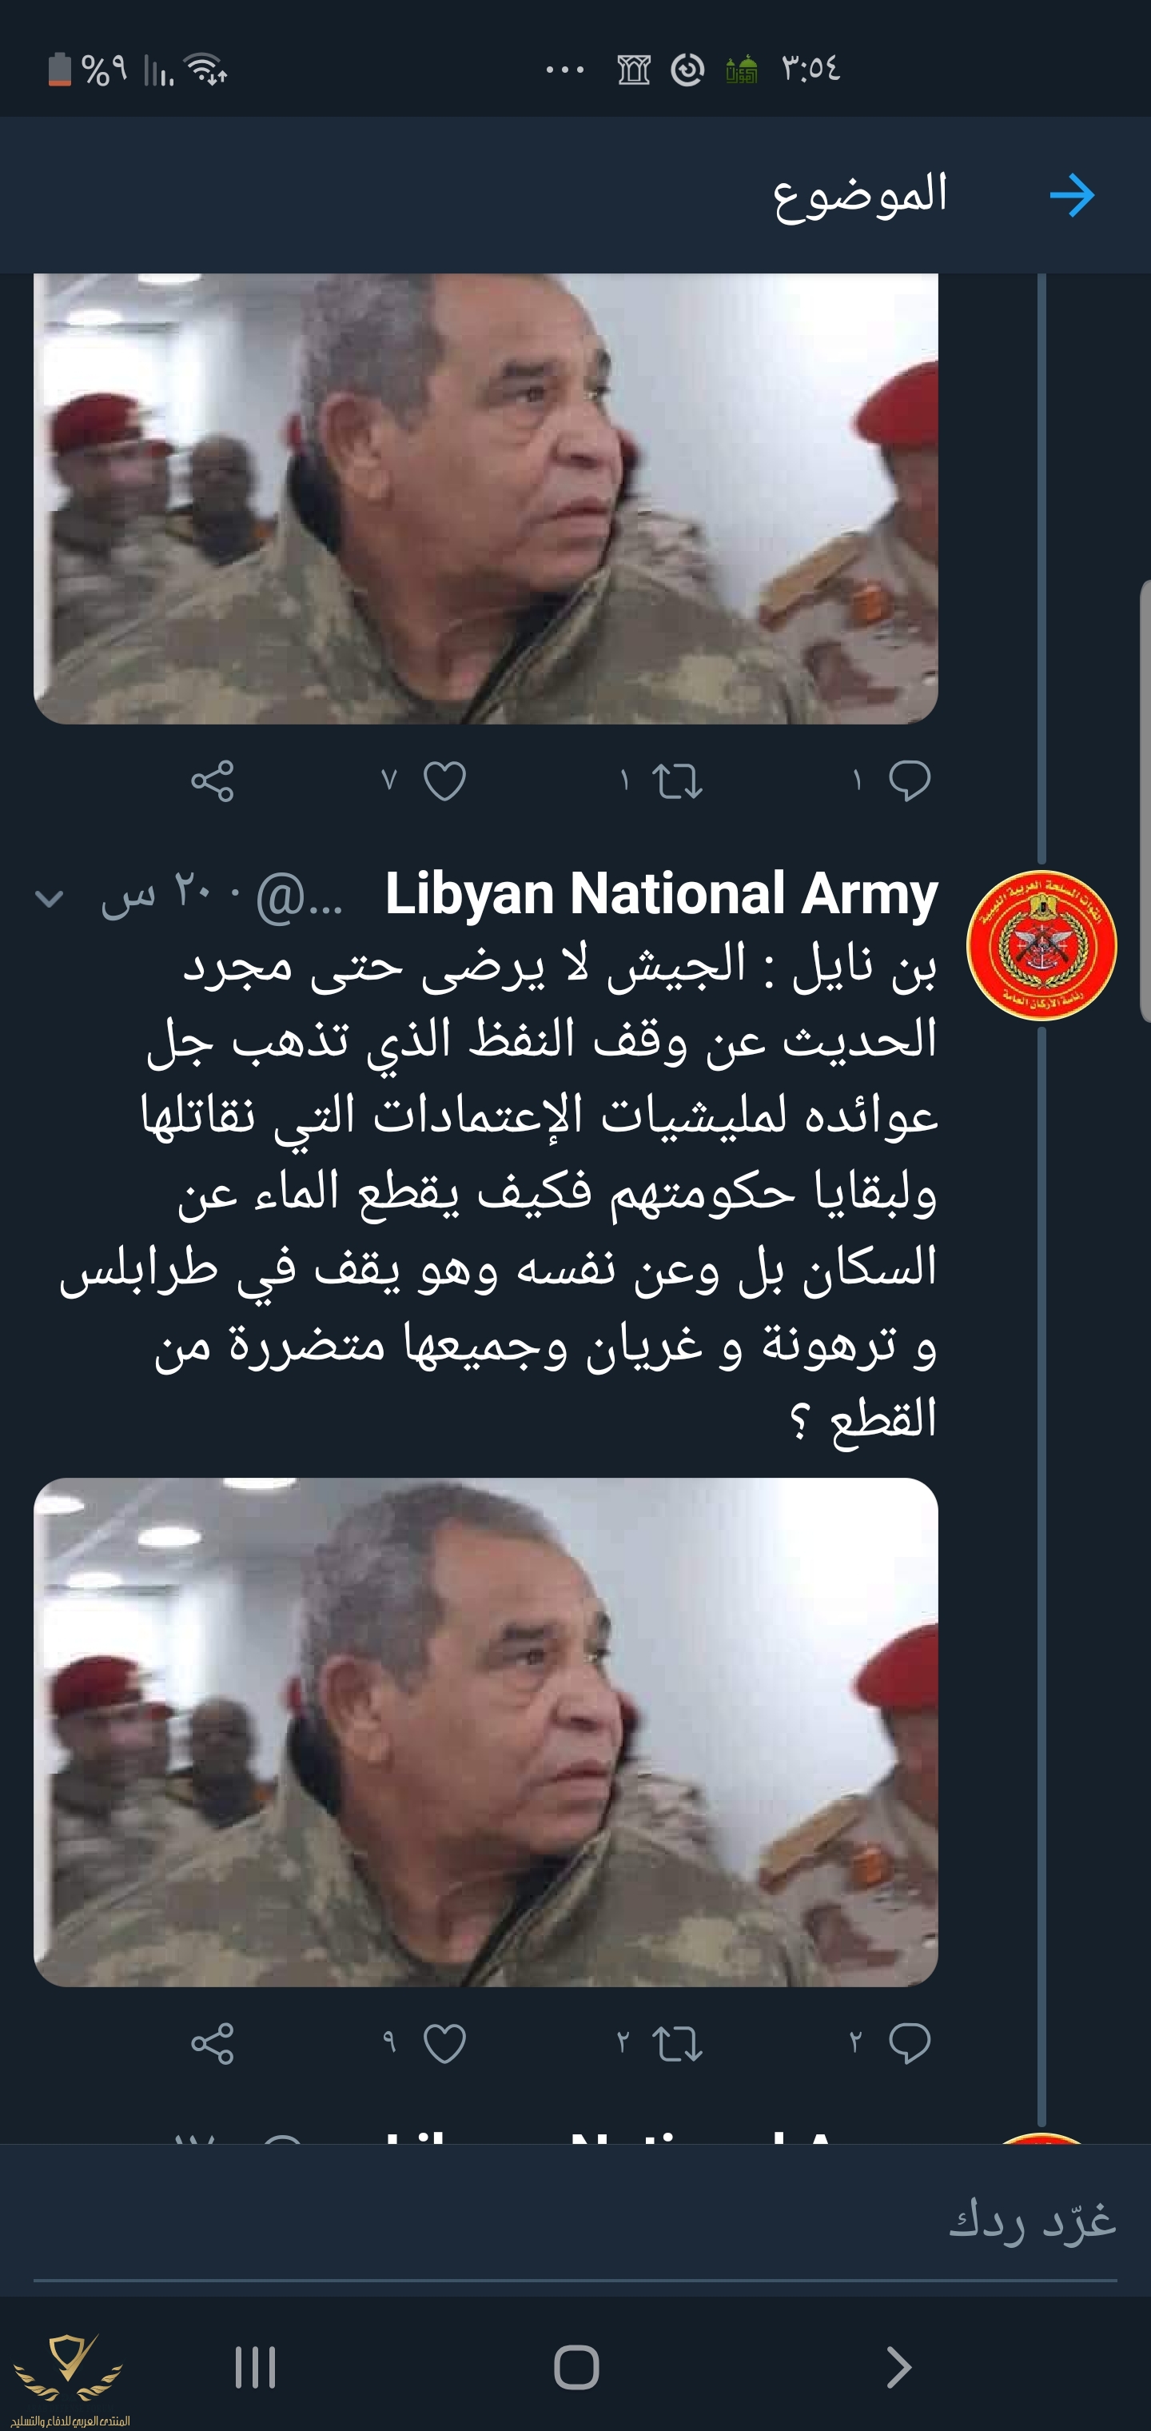
Task: Tap the غرّد ردك reply field
Action: (x=575, y=2220)
